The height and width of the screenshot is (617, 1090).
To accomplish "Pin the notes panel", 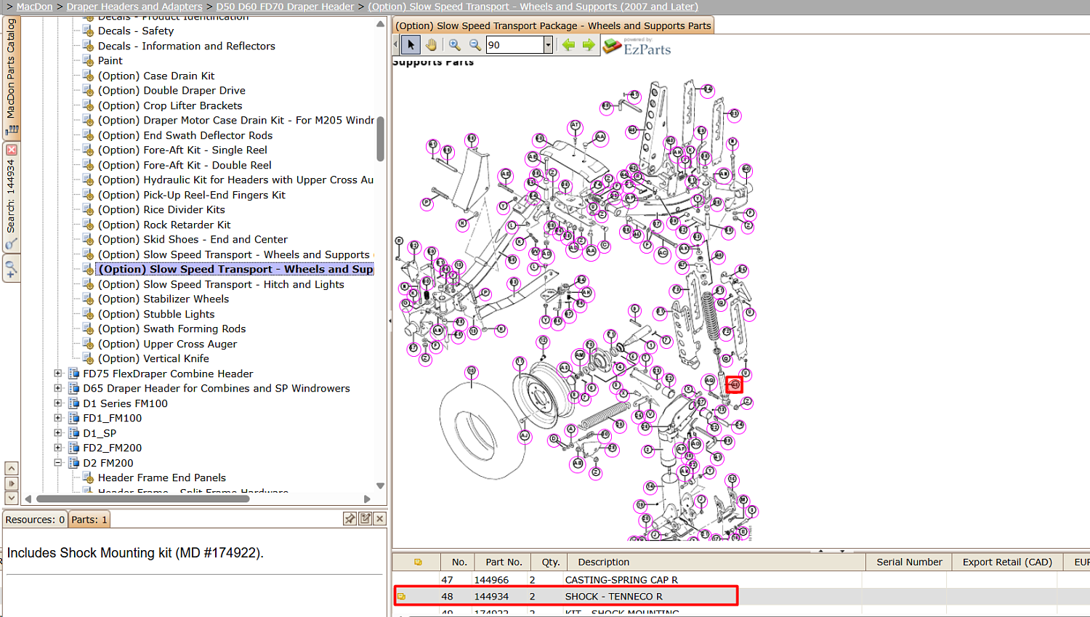I will 350,519.
